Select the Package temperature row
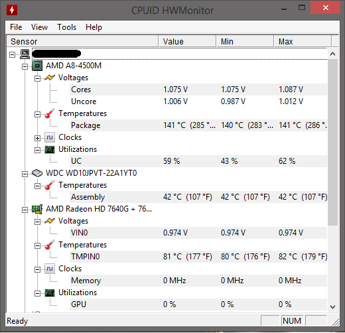 coord(198,125)
